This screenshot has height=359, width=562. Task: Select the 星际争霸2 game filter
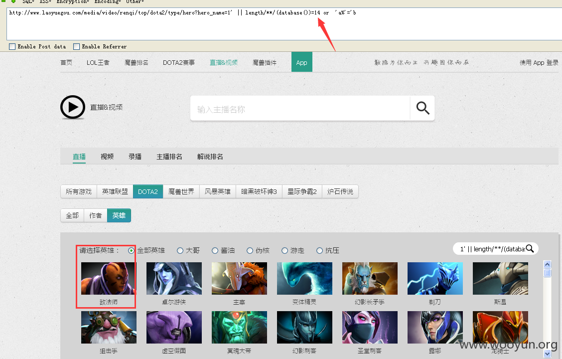click(x=302, y=191)
